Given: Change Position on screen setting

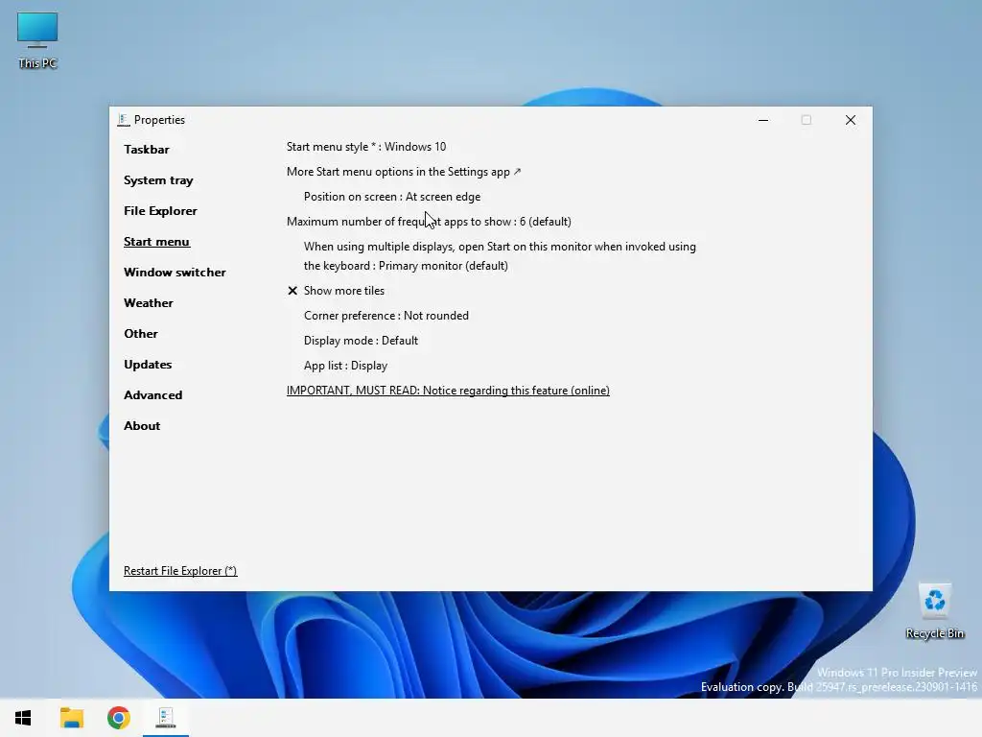Looking at the screenshot, I should [392, 197].
